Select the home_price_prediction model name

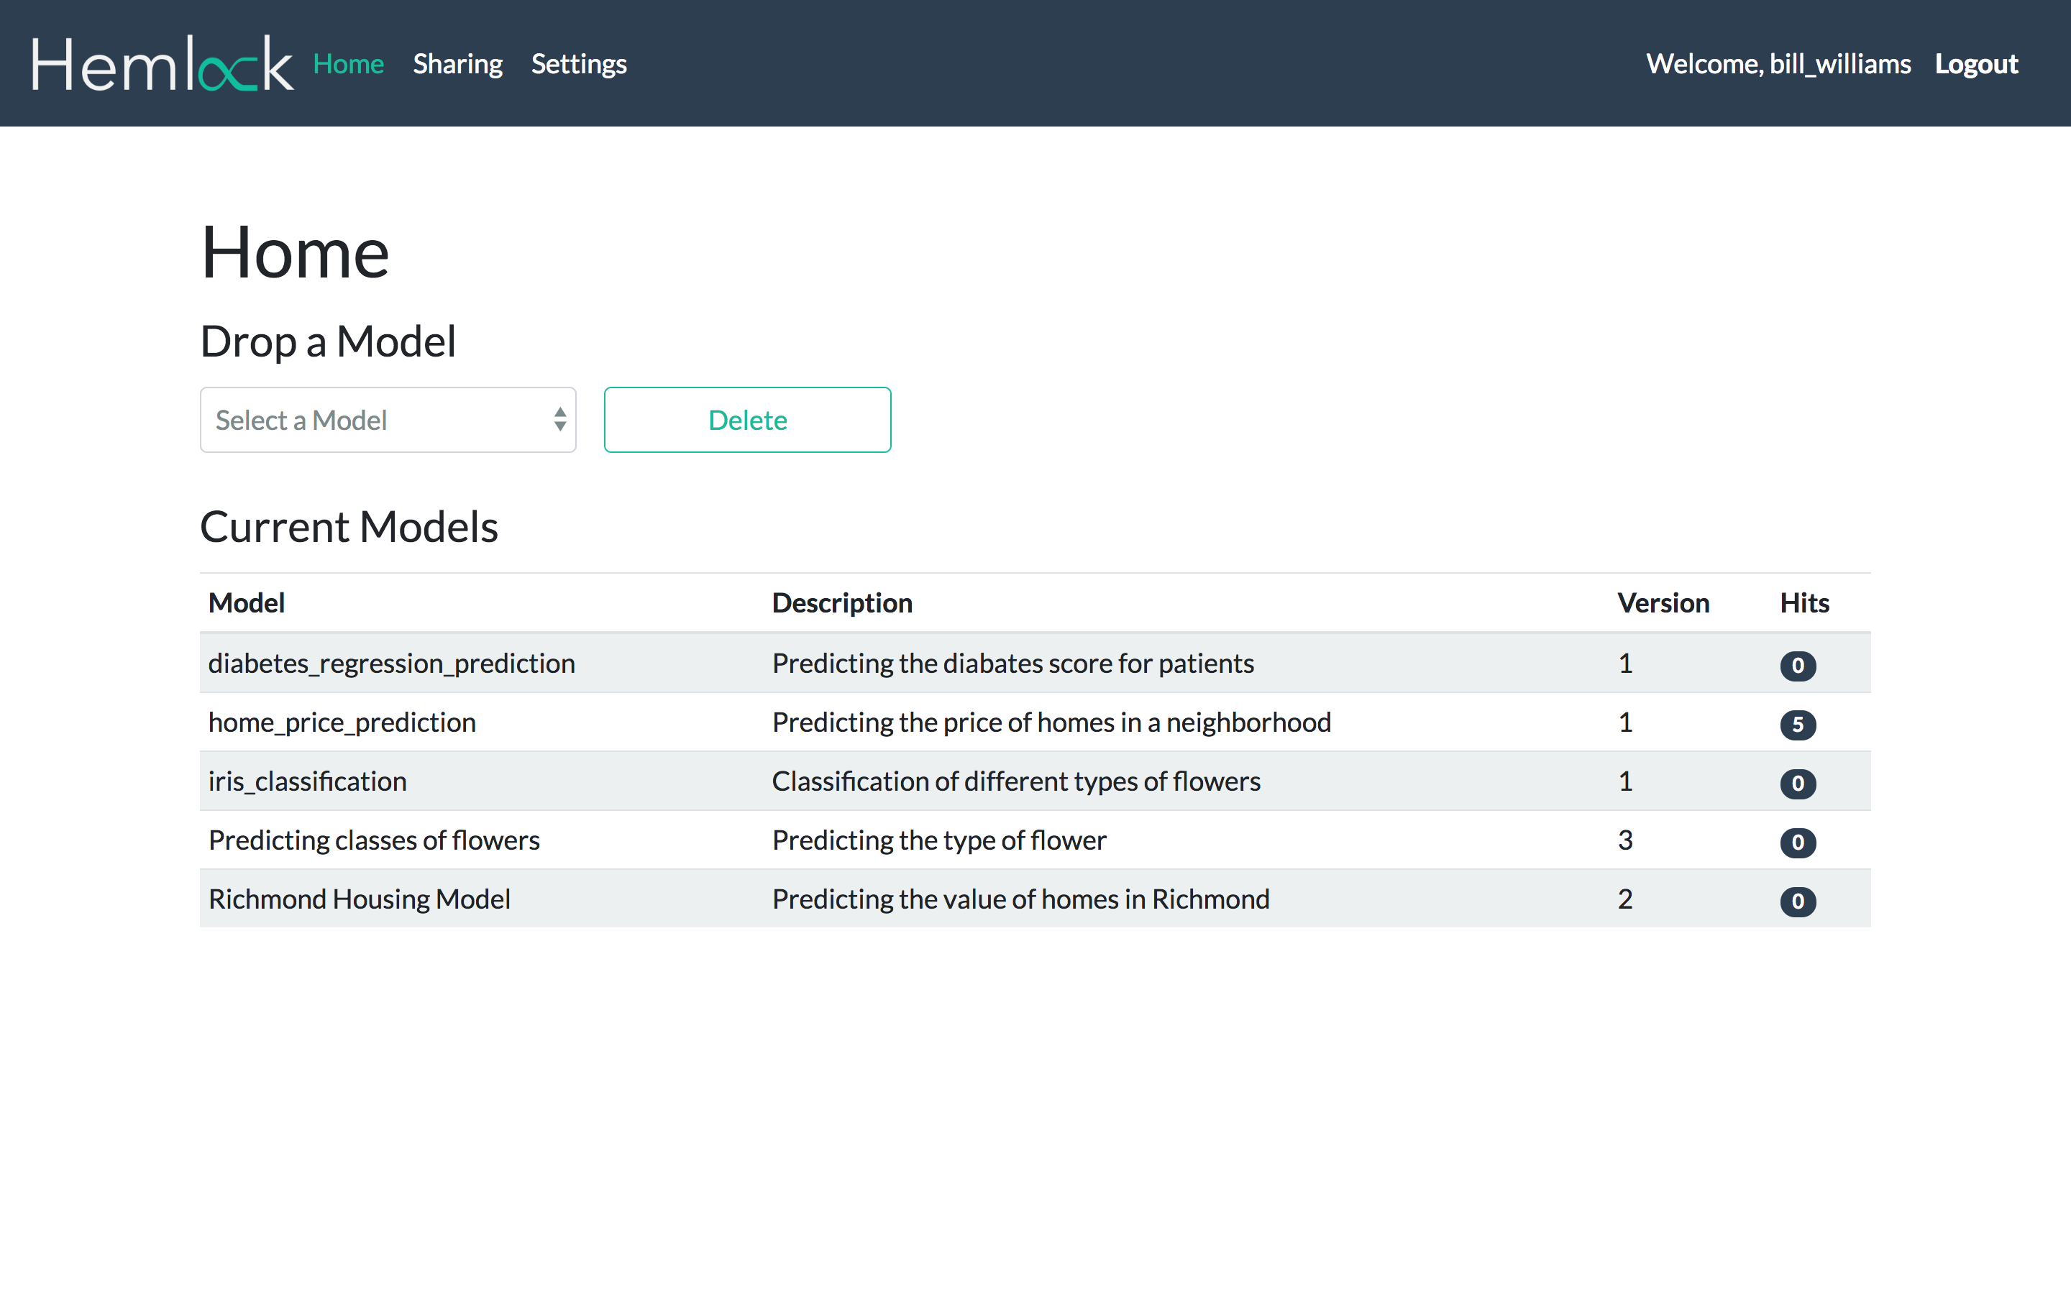tap(342, 722)
